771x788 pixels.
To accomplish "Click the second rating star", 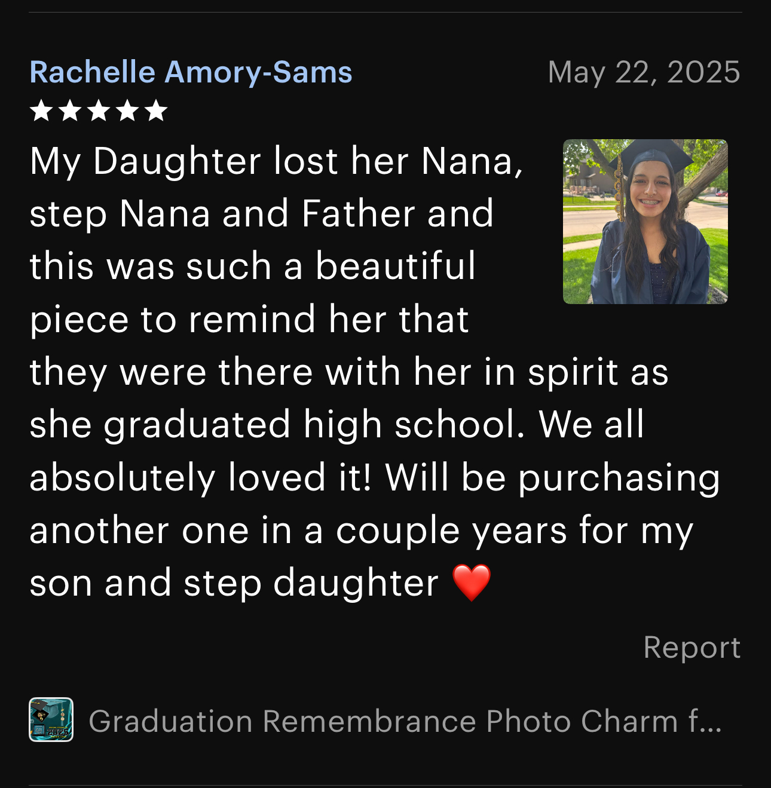I will click(x=70, y=111).
